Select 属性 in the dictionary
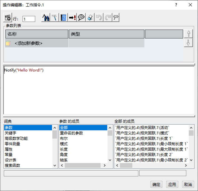 (28, 149)
